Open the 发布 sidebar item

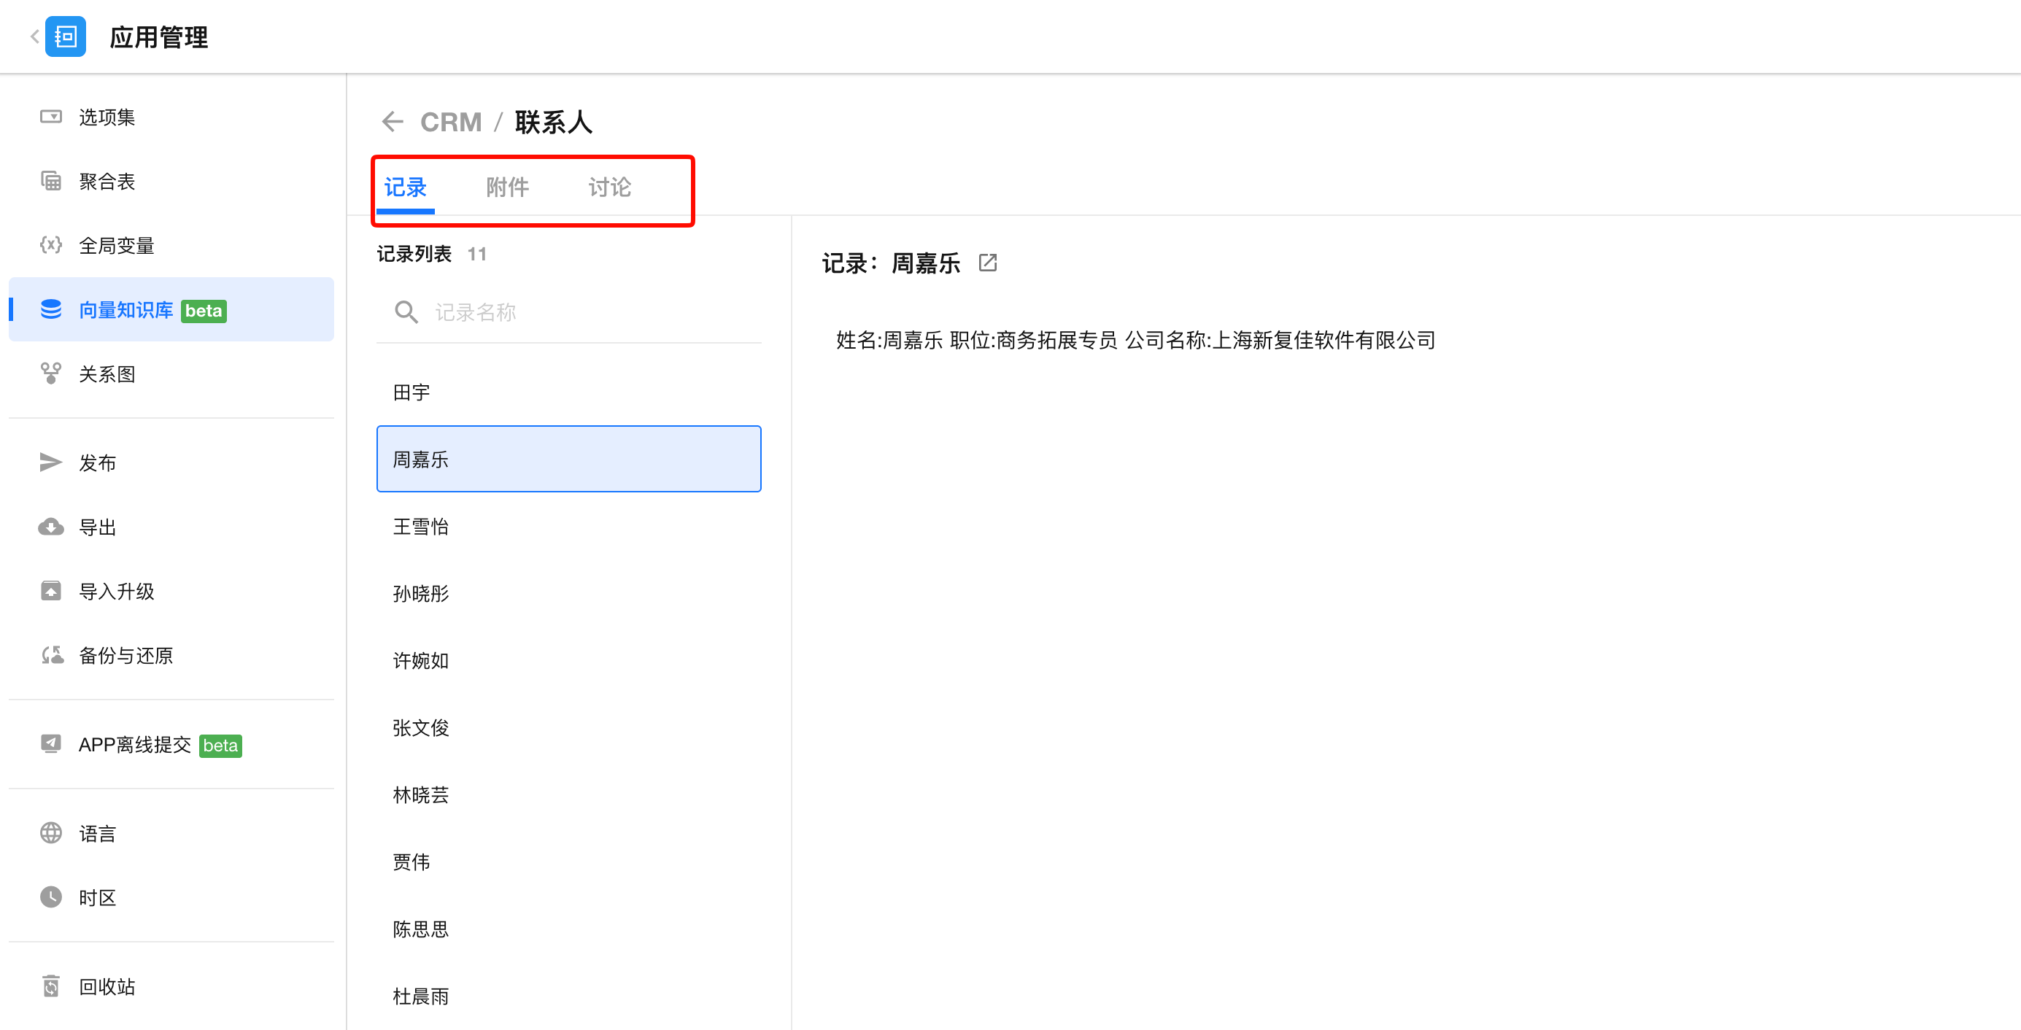(97, 462)
